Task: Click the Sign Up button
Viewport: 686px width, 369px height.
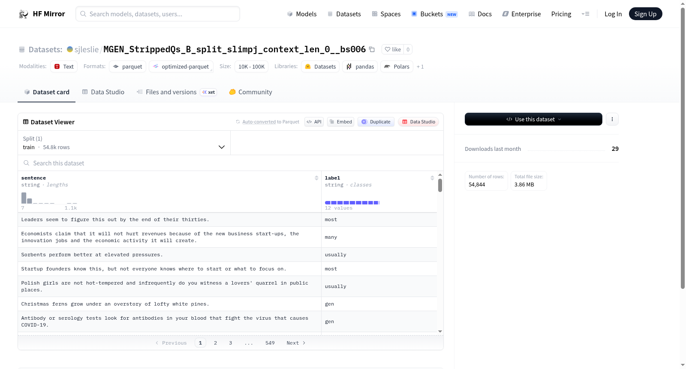Action: pyautogui.click(x=645, y=14)
